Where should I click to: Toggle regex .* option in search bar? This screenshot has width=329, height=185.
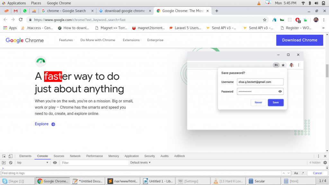click(303, 173)
